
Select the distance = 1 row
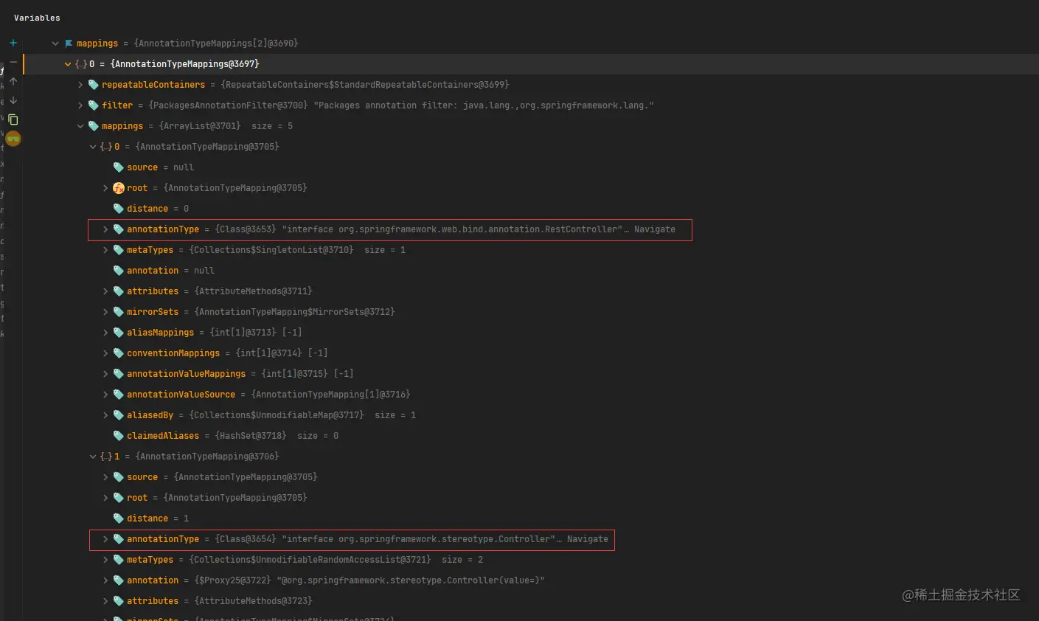pos(157,518)
